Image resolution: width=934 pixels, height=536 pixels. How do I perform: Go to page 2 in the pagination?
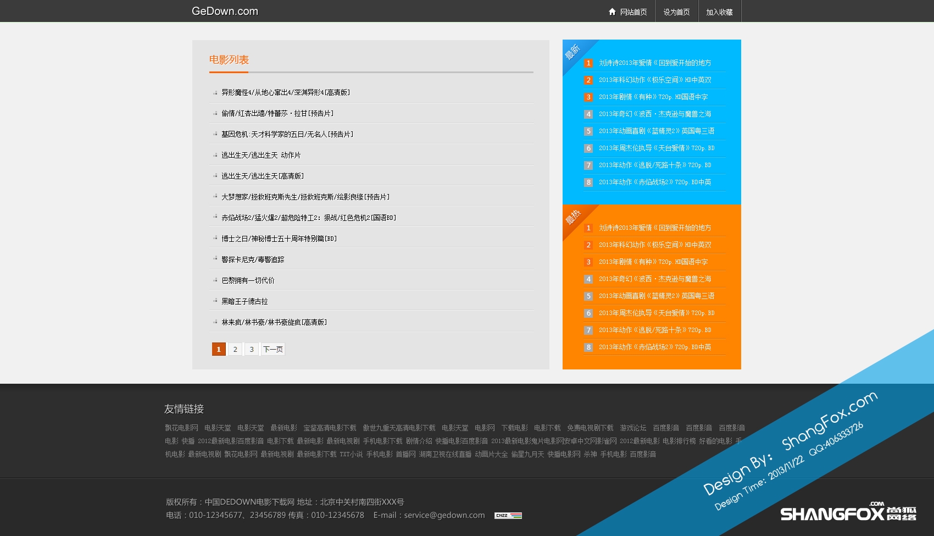[x=235, y=349]
